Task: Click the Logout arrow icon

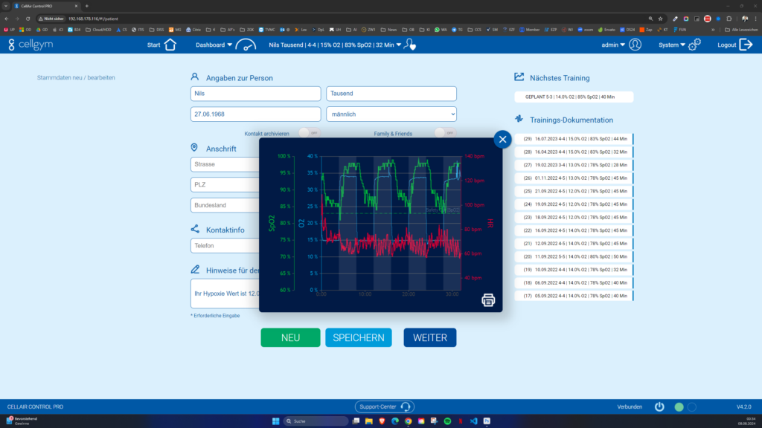Action: 746,45
